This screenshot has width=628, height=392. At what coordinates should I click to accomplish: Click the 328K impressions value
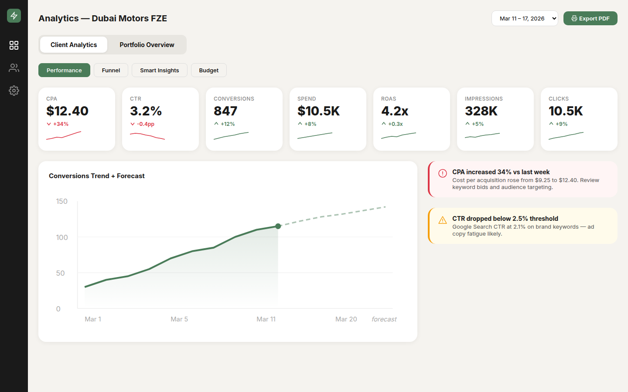coord(481,111)
